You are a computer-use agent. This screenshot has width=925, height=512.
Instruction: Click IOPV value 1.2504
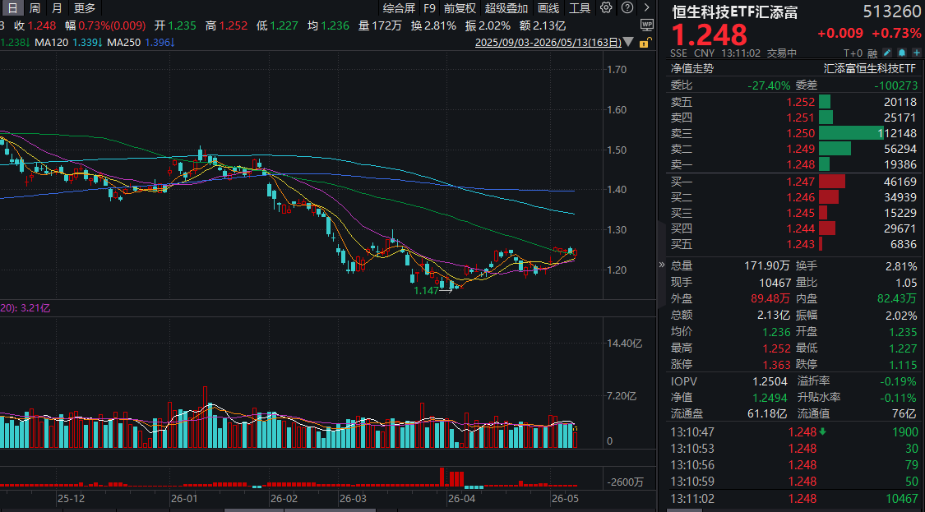(x=770, y=381)
